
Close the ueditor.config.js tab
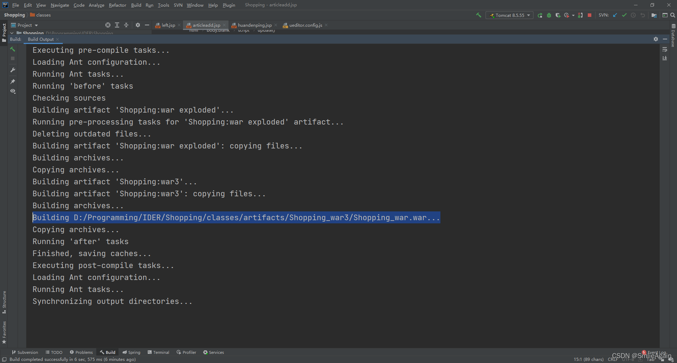[326, 25]
